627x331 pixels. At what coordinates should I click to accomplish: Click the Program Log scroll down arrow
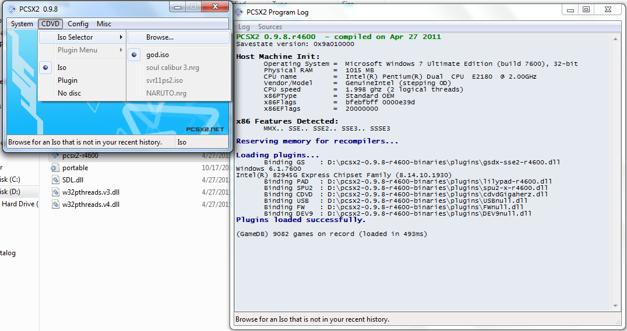[x=615, y=306]
